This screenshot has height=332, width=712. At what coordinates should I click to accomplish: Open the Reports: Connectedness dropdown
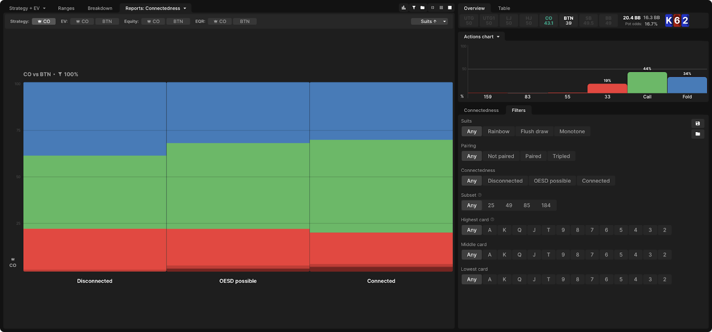pyautogui.click(x=155, y=8)
